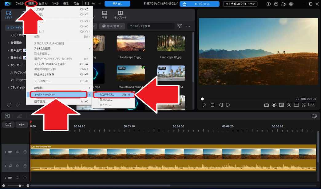This screenshot has height=189, width=321.
Task: Lock track 2 with the padlock toggle
Action: click(25, 177)
